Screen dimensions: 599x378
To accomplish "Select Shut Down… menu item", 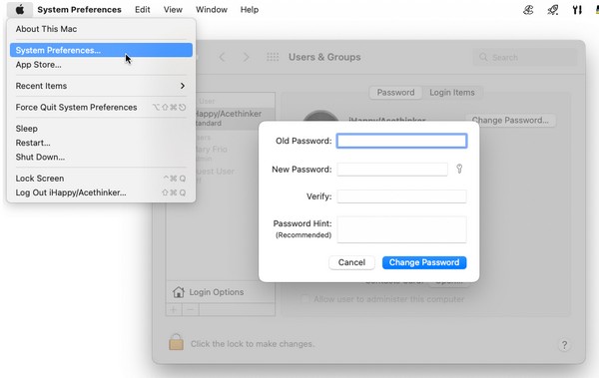I will click(101, 157).
